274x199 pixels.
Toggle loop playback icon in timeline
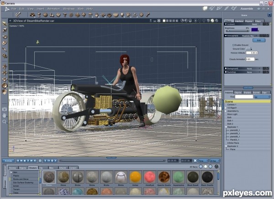coord(40,161)
